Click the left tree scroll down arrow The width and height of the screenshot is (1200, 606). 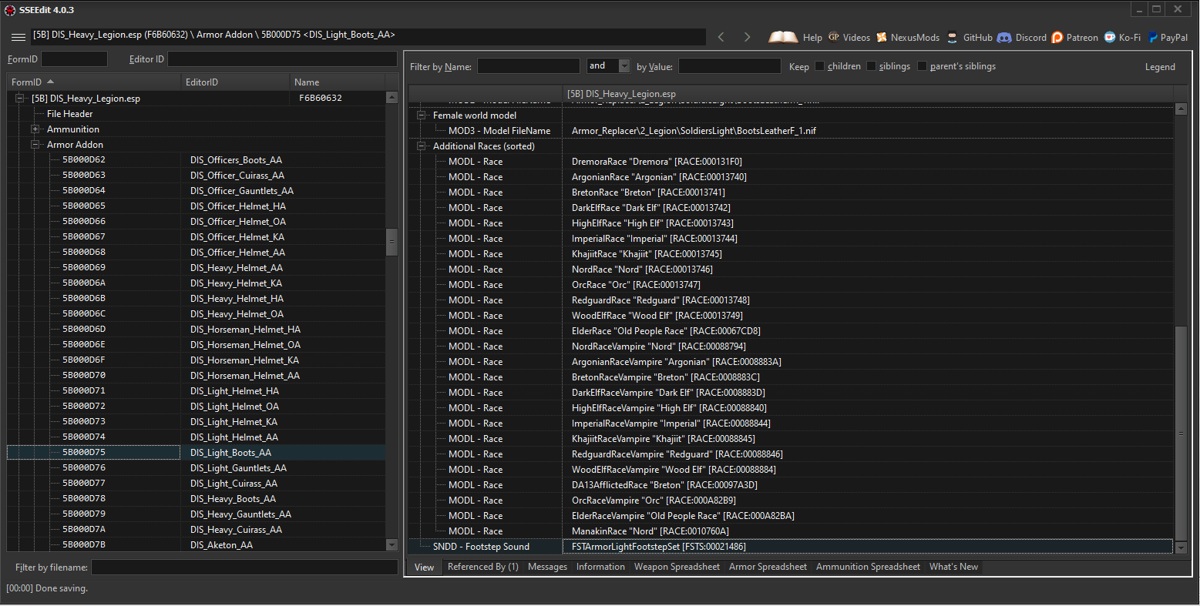tap(392, 544)
